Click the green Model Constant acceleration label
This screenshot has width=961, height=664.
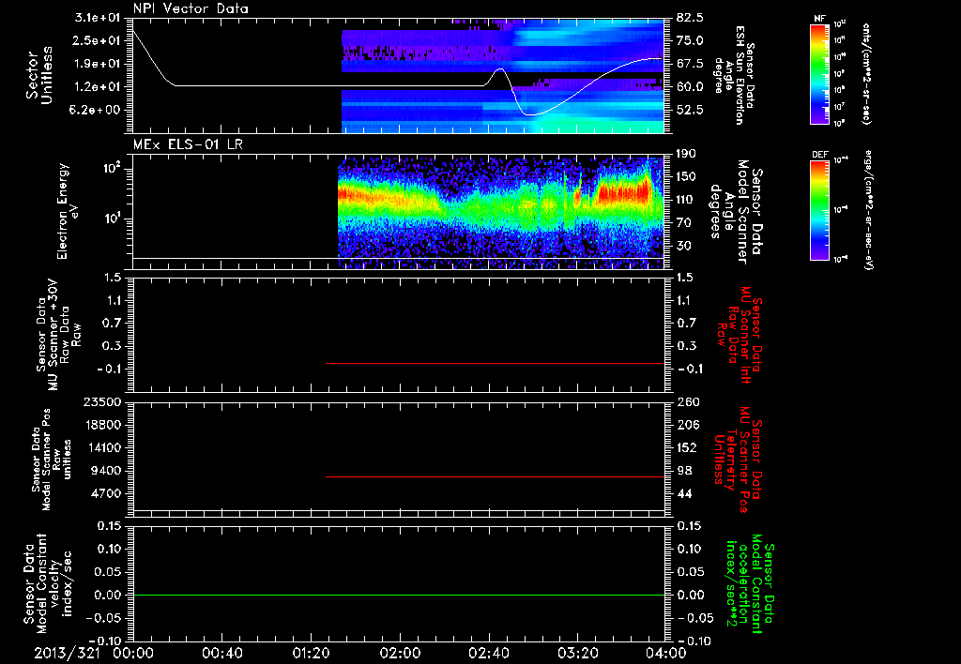(748, 583)
